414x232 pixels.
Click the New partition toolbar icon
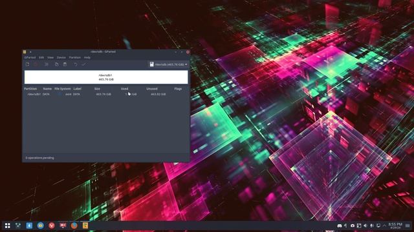click(27, 64)
